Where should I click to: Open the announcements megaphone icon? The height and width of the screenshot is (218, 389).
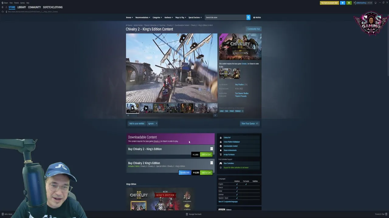(x=343, y=3)
